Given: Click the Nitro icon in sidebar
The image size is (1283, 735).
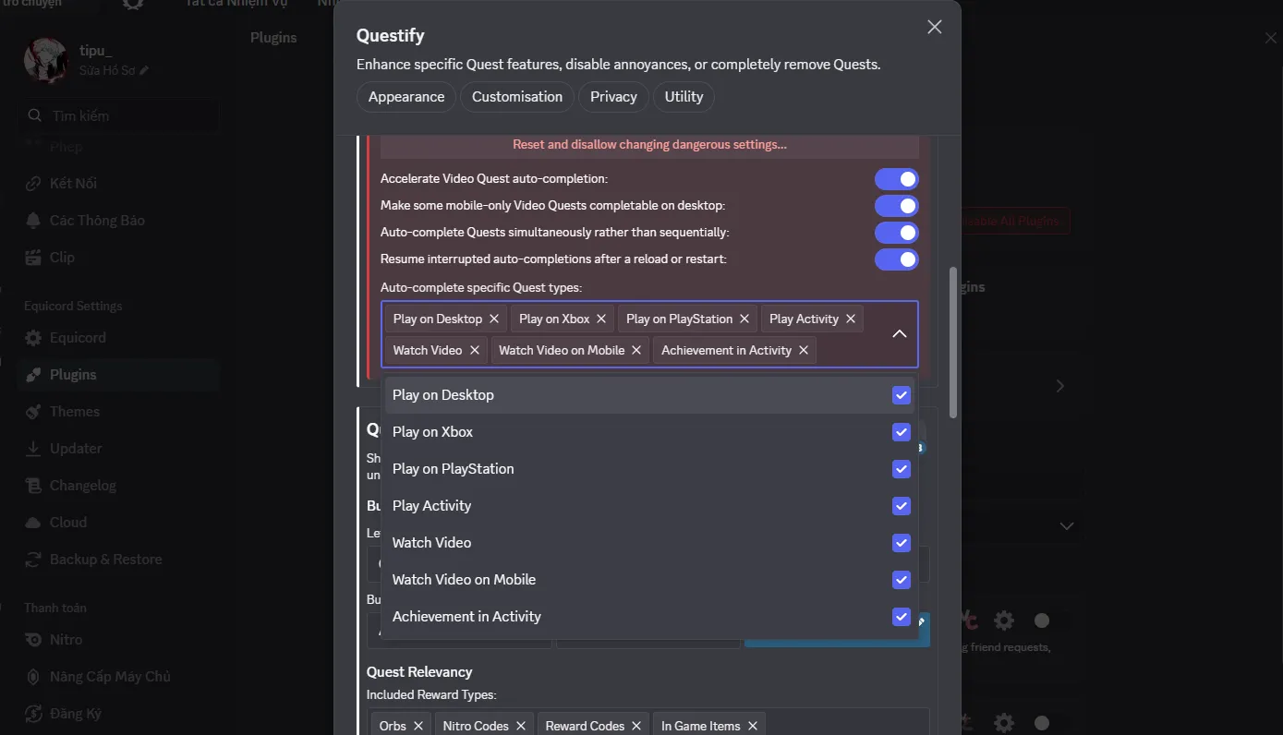Looking at the screenshot, I should click(x=33, y=640).
